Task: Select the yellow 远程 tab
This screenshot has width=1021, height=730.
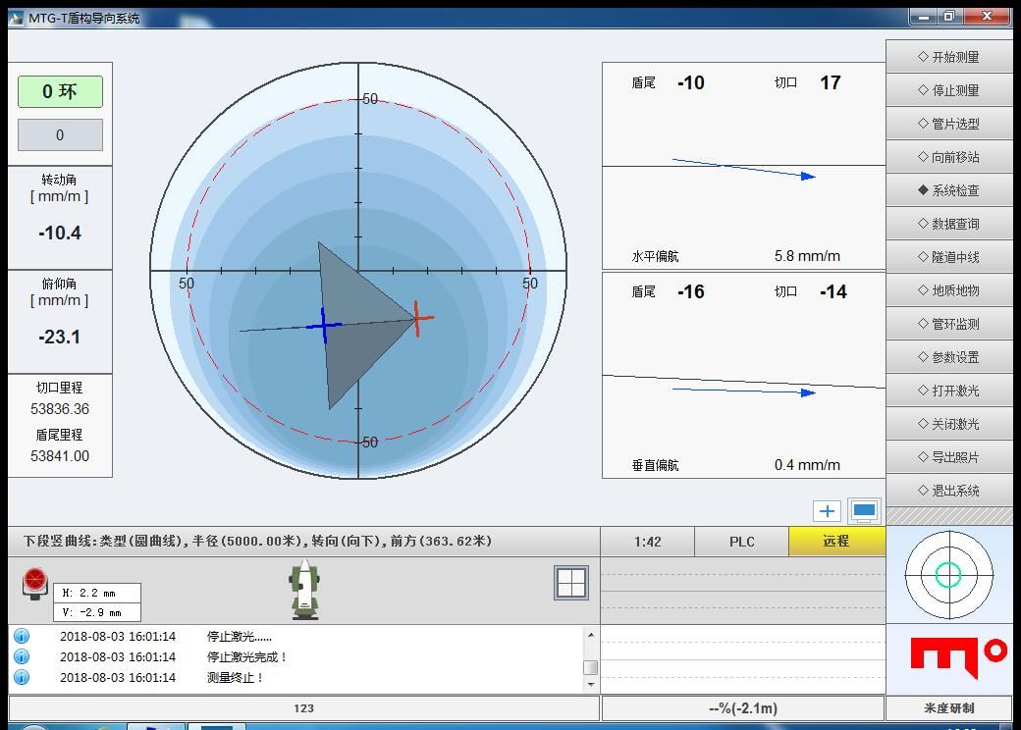Action: point(836,542)
